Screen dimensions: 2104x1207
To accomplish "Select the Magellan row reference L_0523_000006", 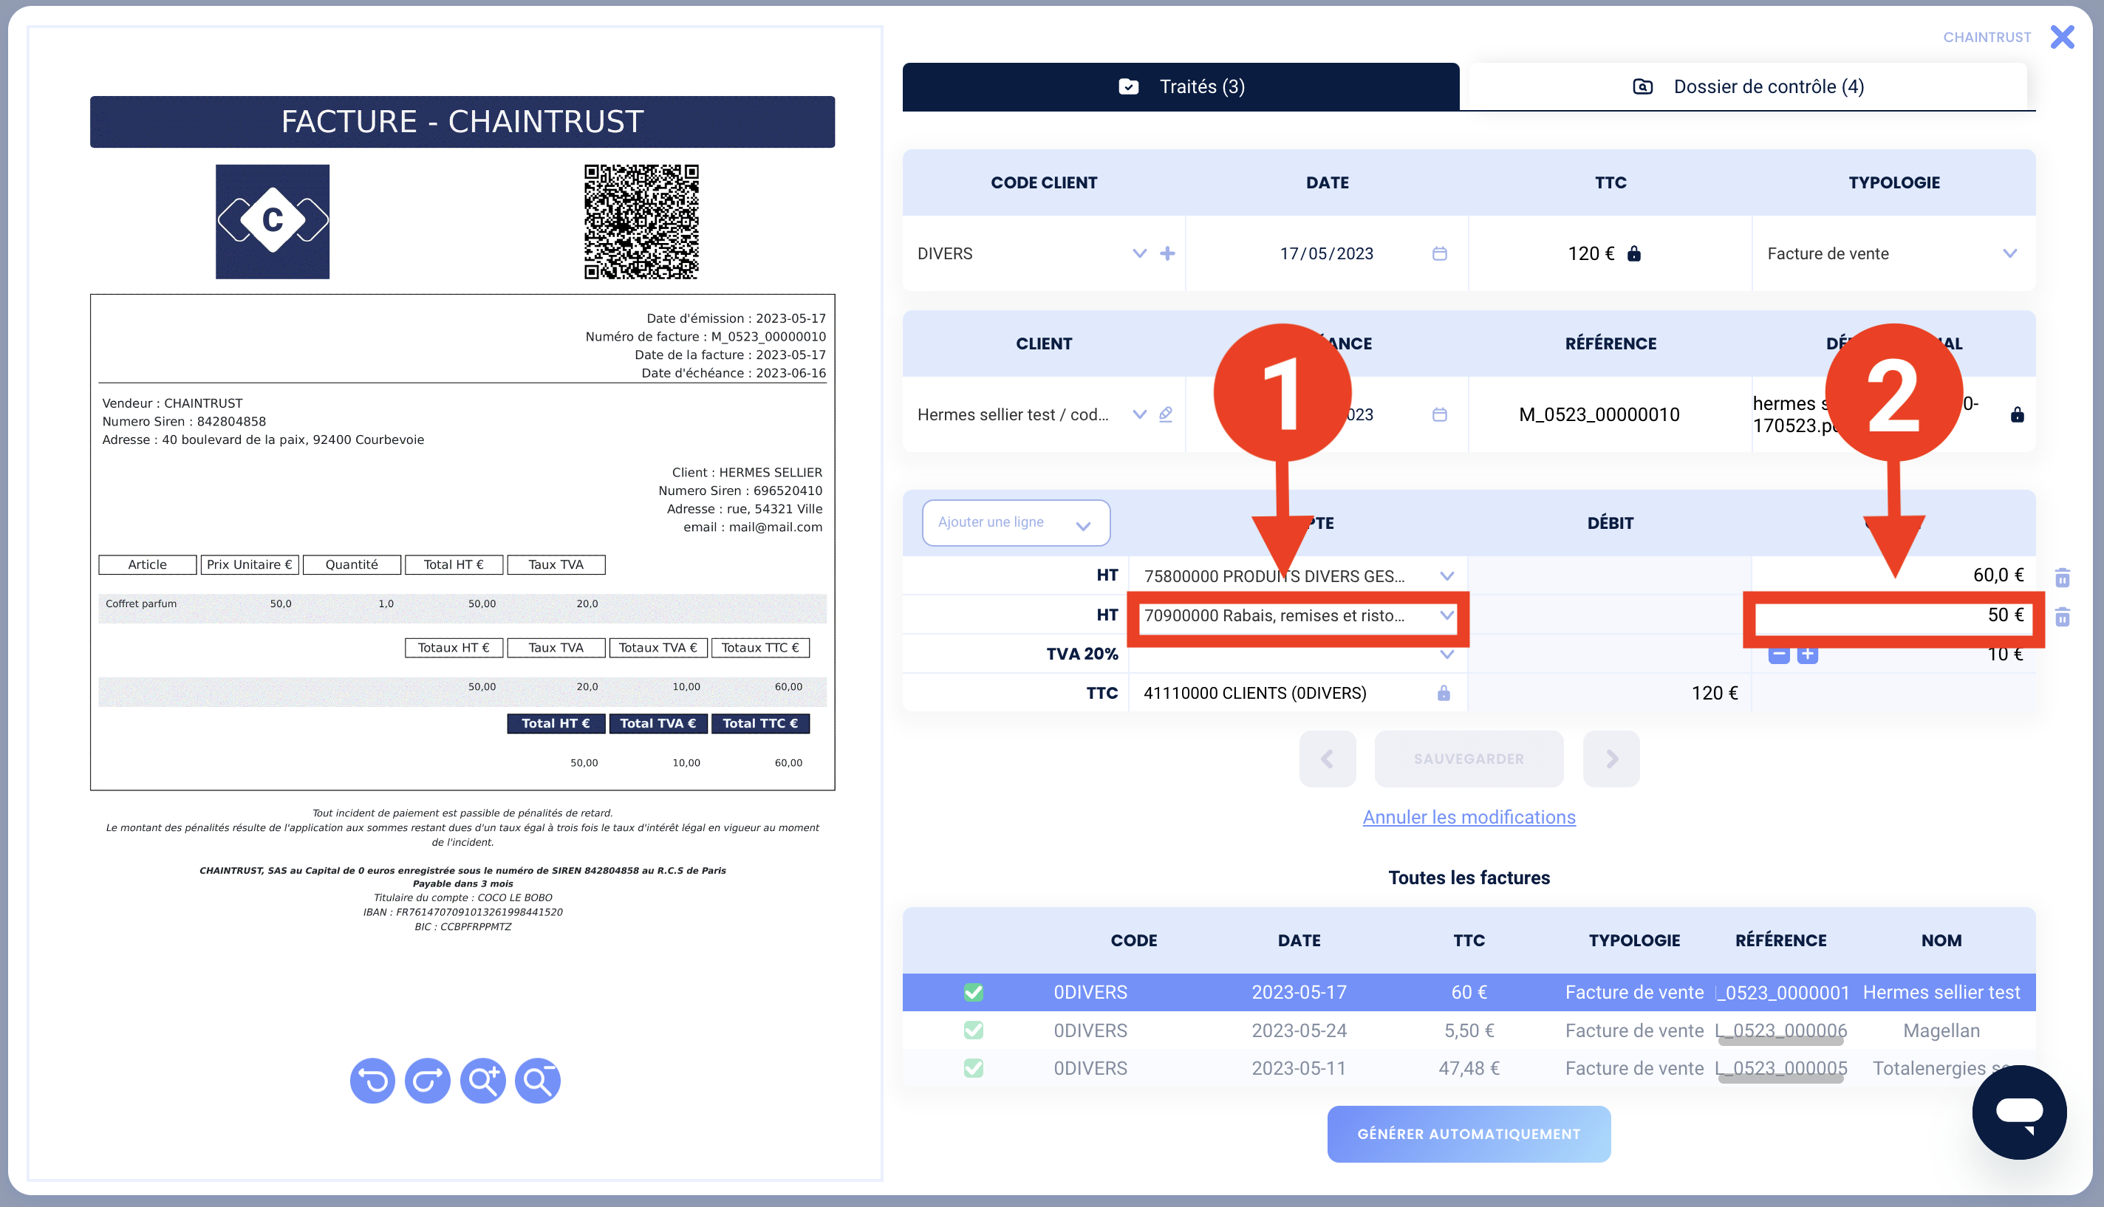I will point(1783,1030).
